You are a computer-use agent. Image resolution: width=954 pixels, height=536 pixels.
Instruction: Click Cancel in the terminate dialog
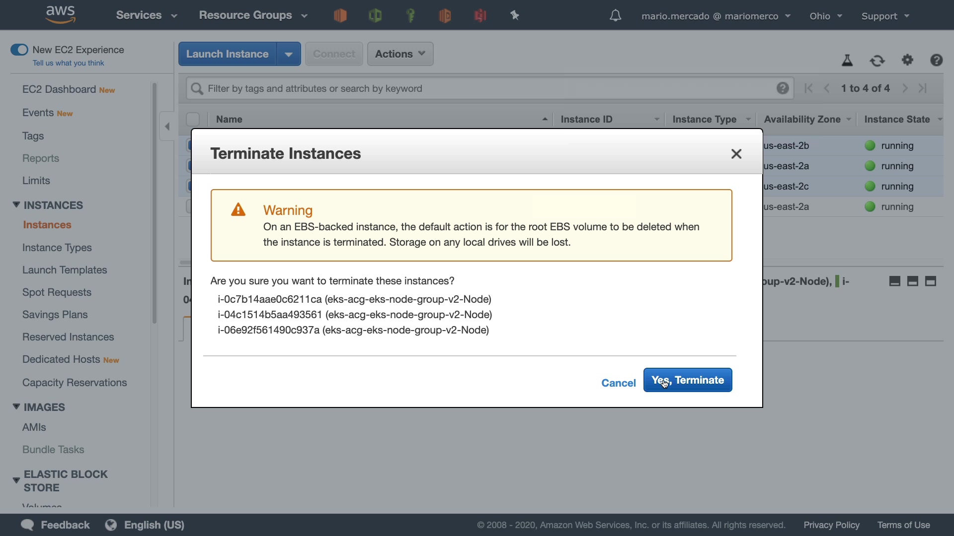click(x=618, y=383)
